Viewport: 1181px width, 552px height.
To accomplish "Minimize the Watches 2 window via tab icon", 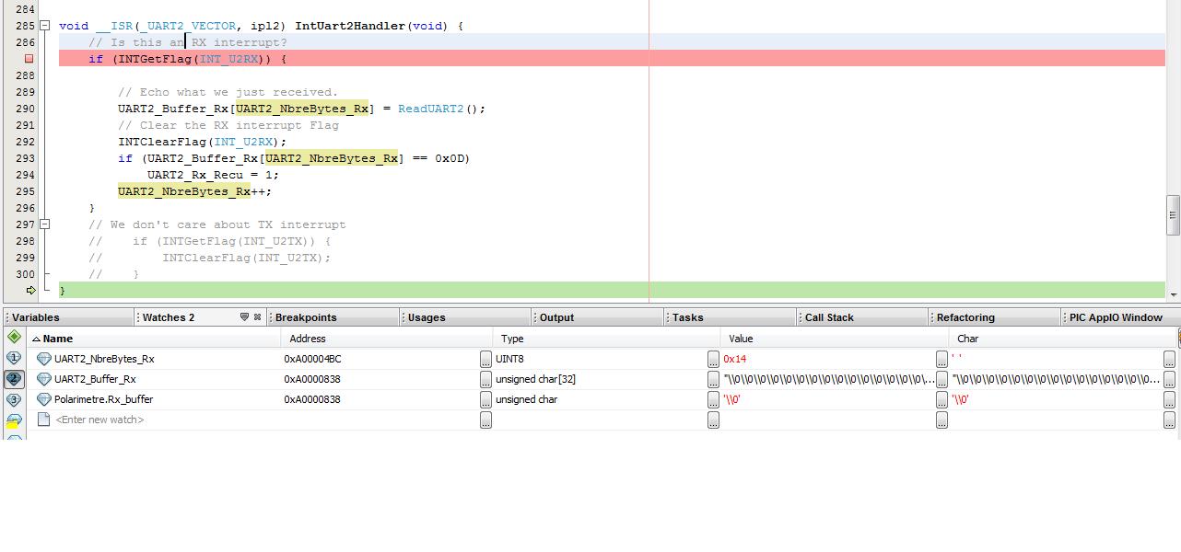I will [244, 316].
